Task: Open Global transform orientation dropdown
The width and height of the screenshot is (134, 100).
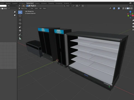Action: click(68, 6)
